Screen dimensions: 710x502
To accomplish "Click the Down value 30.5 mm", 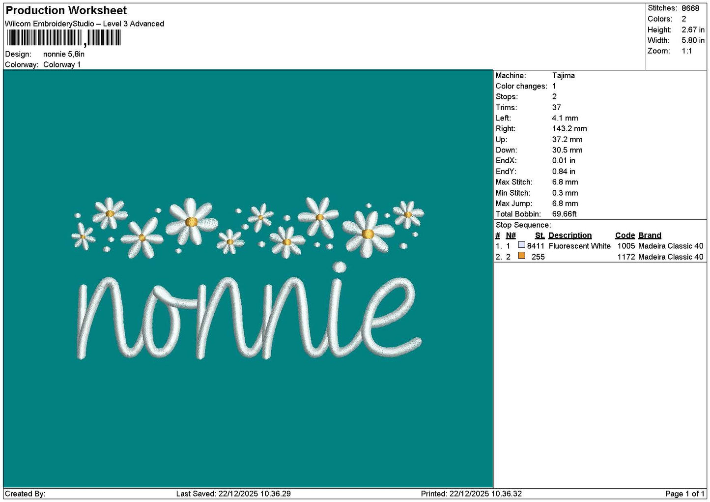I will click(x=568, y=150).
